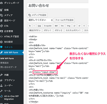The width and height of the screenshot is (107, 104).
Task: Click the SEO設定 gear icon
Action: click(x=1, y=42)
